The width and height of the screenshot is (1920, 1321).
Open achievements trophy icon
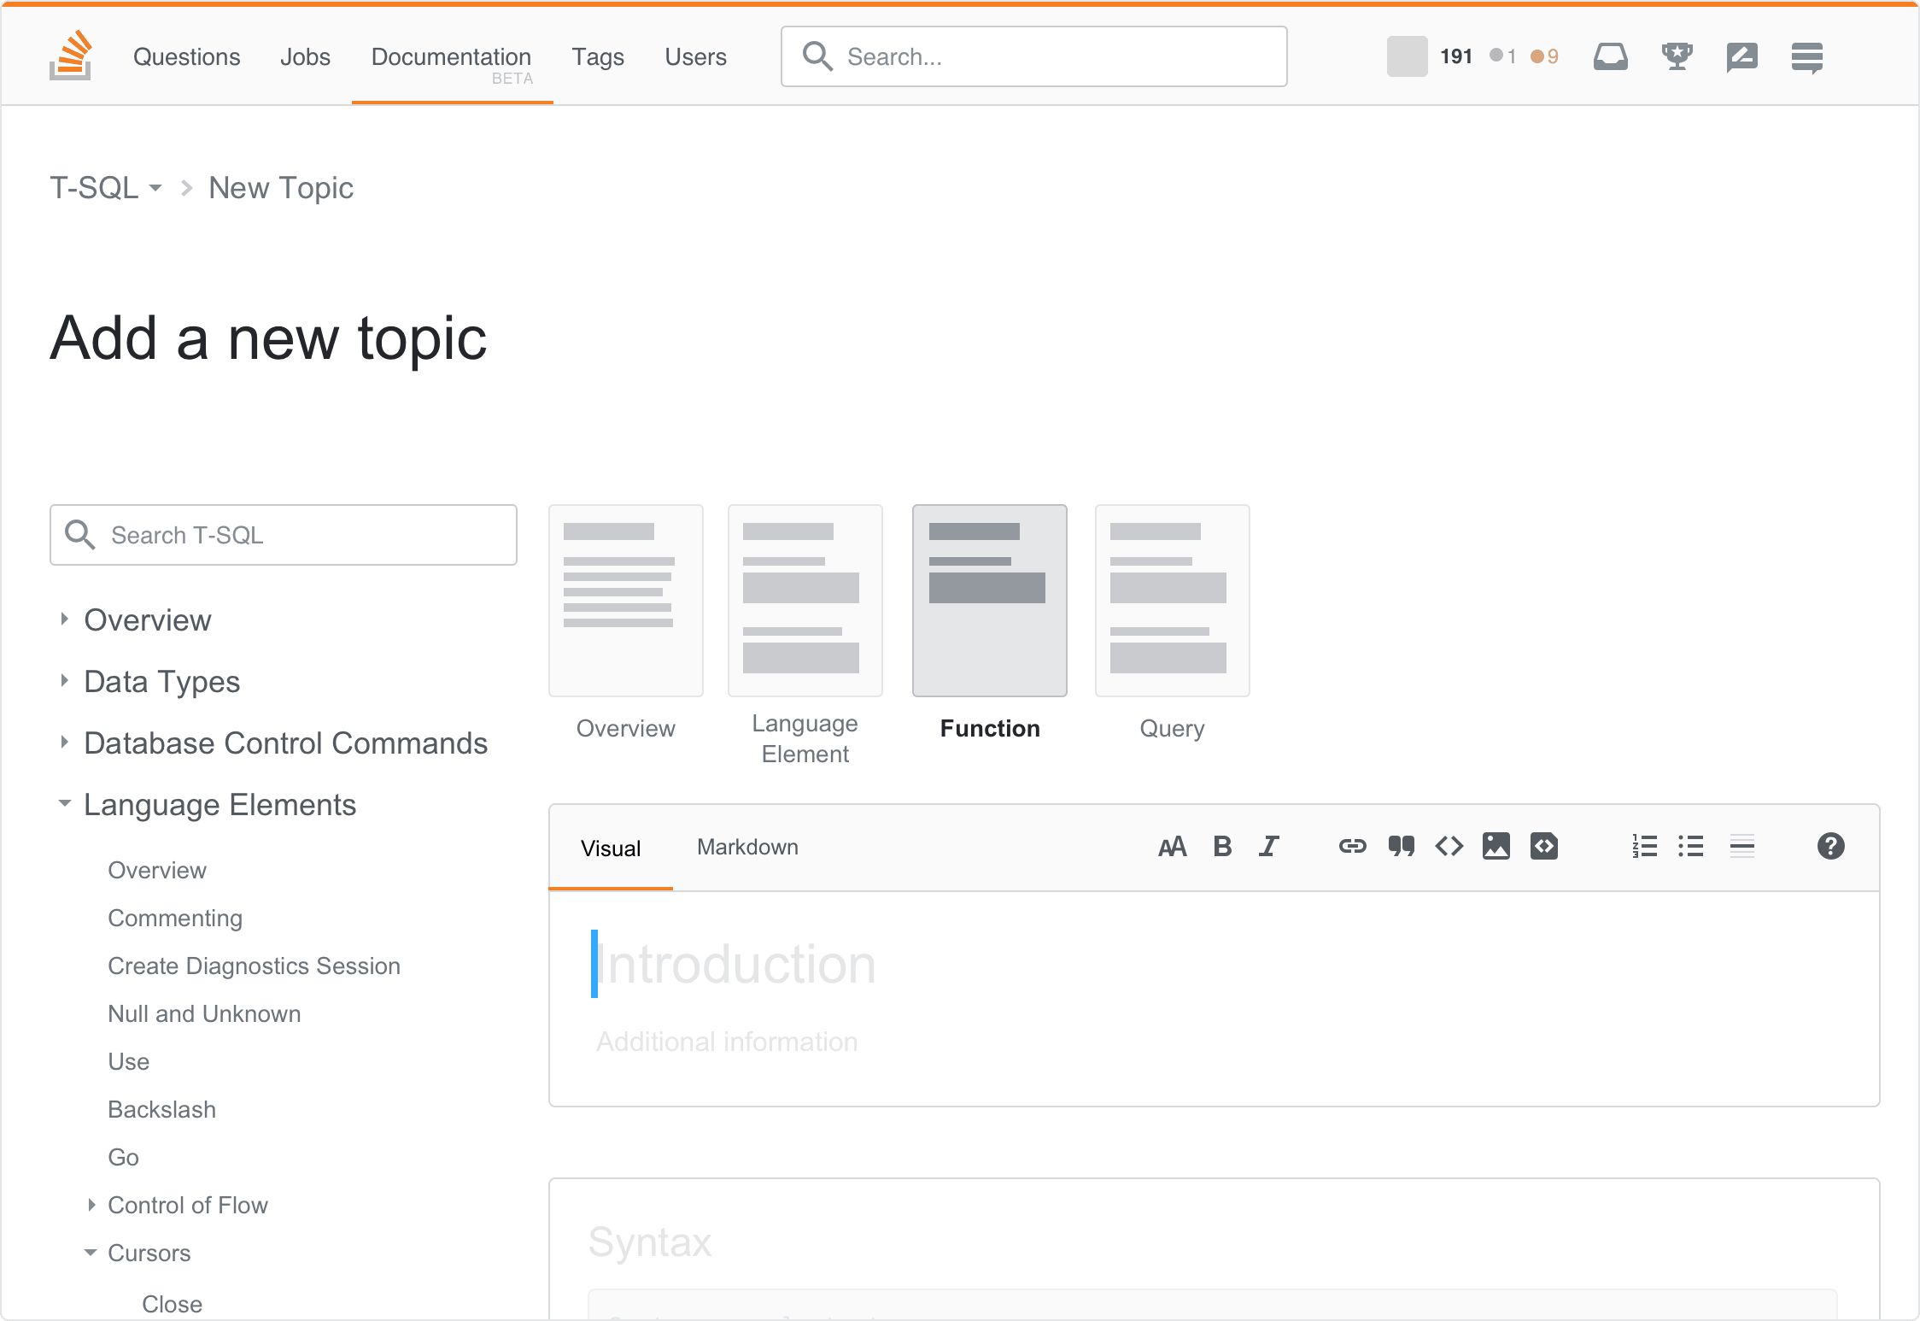coord(1677,57)
